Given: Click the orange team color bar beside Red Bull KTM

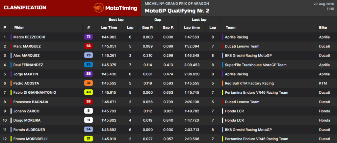Looking at the screenshot, I should point(223,83).
